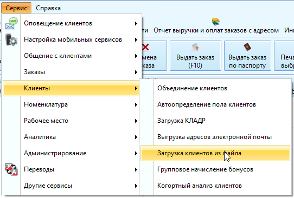Image resolution: width=294 pixels, height=198 pixels.
Task: Open Настройка мобильных сервисов submenu
Action: pos(71,39)
